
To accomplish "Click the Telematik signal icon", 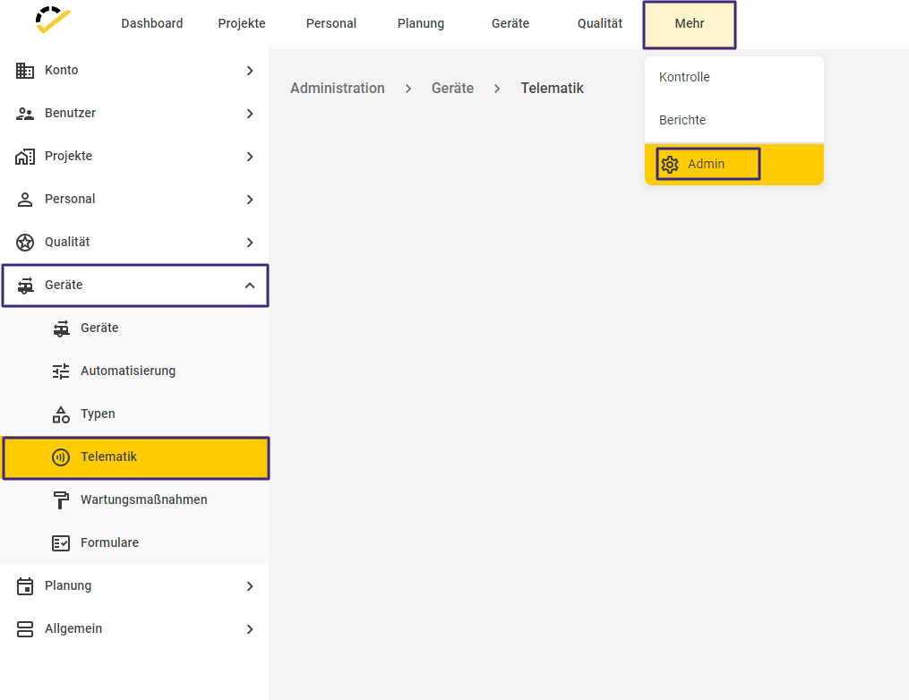I will pyautogui.click(x=61, y=457).
